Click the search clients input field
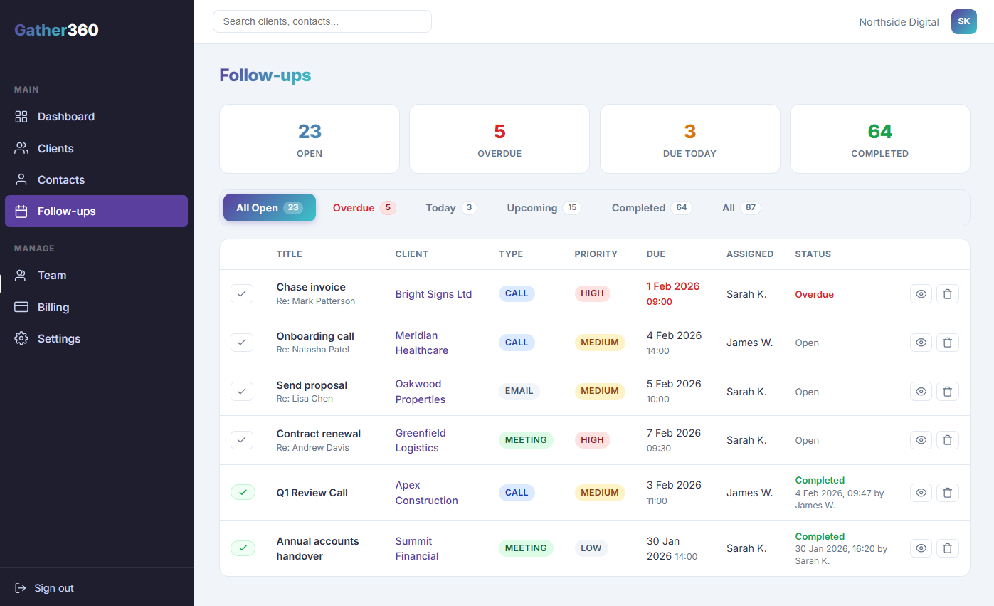Image resolution: width=994 pixels, height=606 pixels. (x=322, y=21)
